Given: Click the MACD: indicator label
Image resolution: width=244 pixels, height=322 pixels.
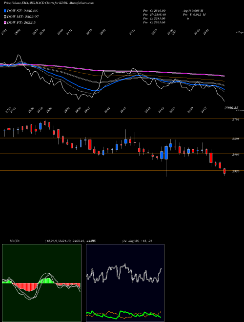Looking at the screenshot, I should click(x=15, y=241).
